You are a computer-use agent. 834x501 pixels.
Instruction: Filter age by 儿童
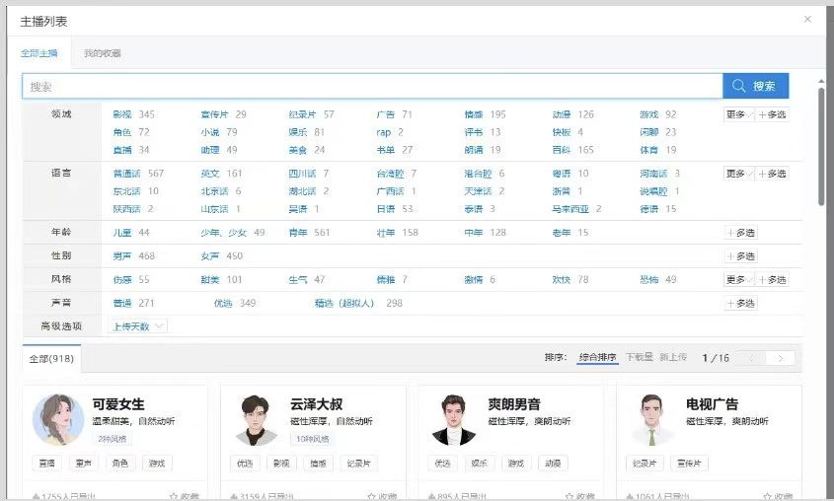(122, 232)
